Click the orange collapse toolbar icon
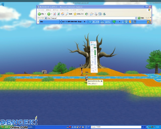Viewport: 161px width, 129px height. pyautogui.click(x=149, y=22)
